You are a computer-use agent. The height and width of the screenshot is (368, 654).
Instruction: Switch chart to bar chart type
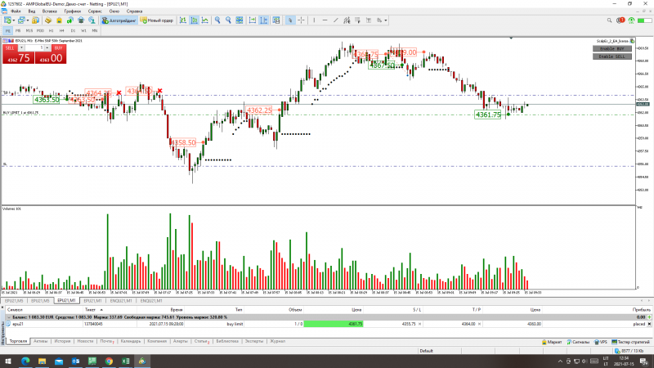[183, 20]
